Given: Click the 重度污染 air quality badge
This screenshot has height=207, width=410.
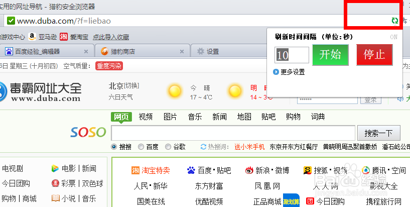Looking at the screenshot, I should [x=109, y=66].
